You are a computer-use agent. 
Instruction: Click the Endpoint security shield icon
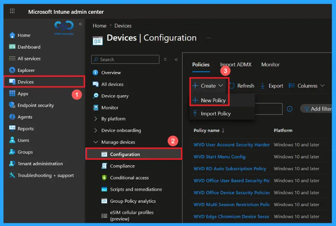click(12, 105)
